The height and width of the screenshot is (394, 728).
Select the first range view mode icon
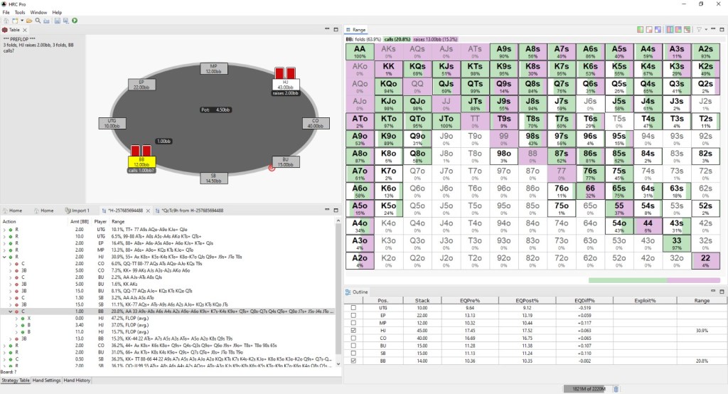coord(640,30)
